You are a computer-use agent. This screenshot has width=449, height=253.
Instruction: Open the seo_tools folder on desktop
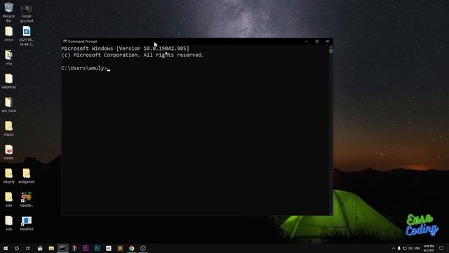(8, 105)
